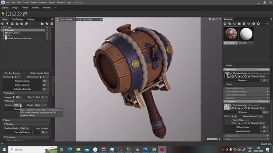
Task: Toggle Occlusion Map checkbox
Action: coord(232,105)
